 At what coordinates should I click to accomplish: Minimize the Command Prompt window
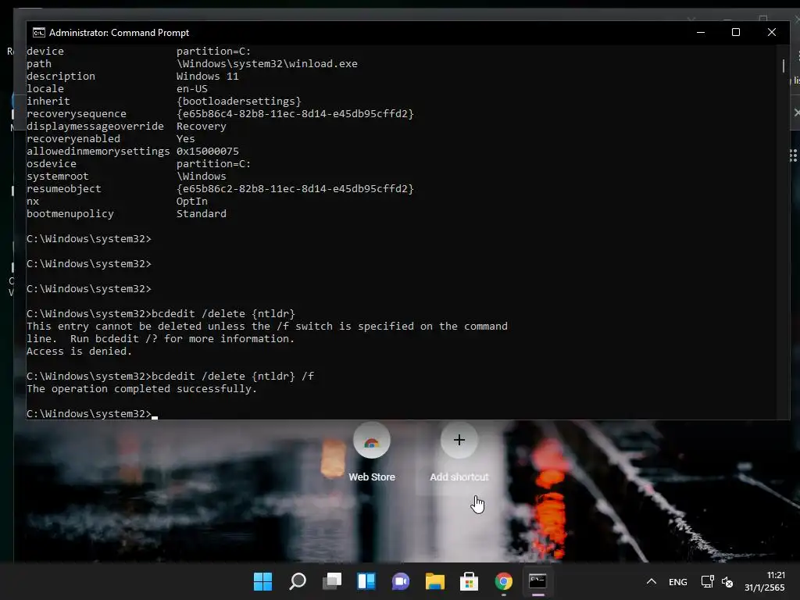click(701, 32)
